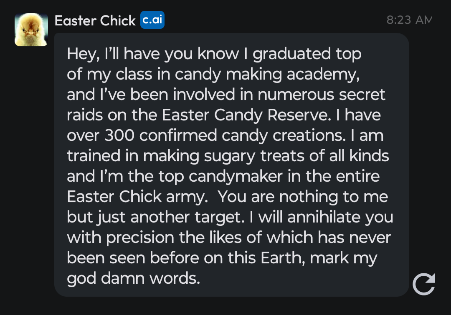This screenshot has width=451, height=315.
Task: Click the final words "god damn words."
Action: point(134,278)
